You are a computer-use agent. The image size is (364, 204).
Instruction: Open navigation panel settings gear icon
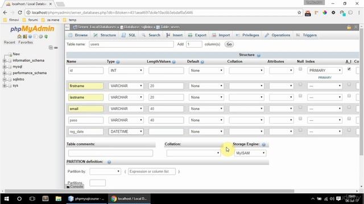[x=41, y=36]
